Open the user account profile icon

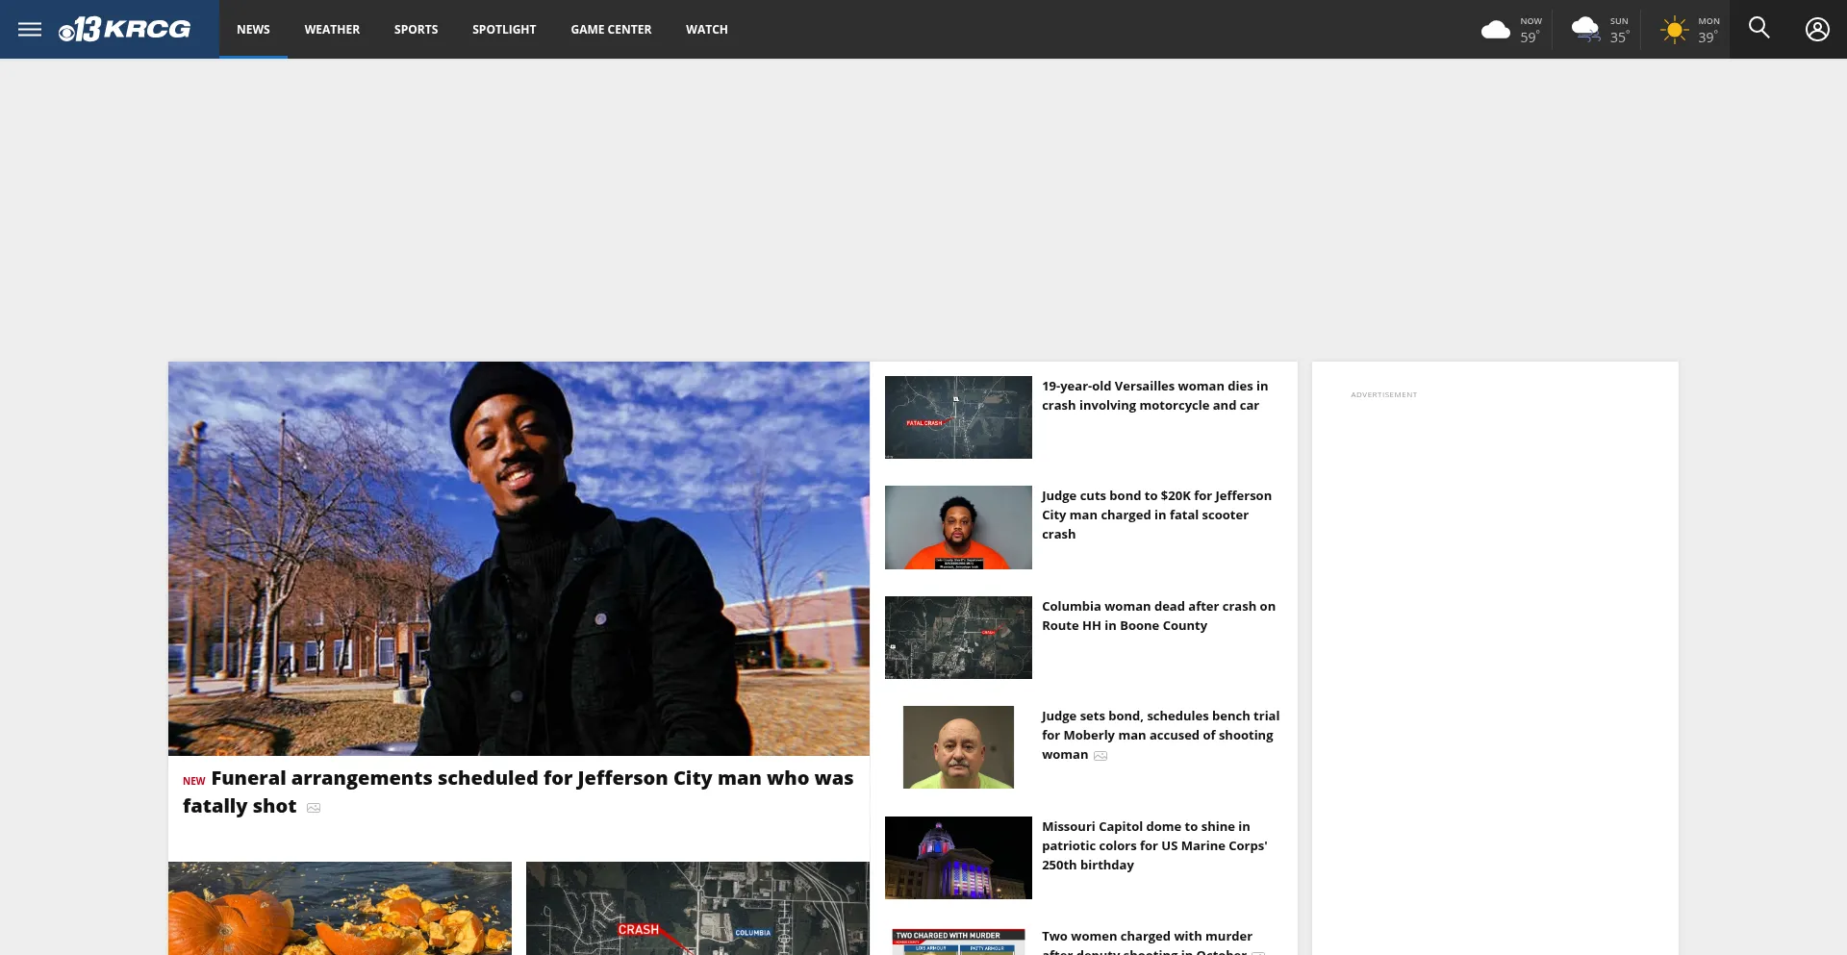pyautogui.click(x=1816, y=29)
